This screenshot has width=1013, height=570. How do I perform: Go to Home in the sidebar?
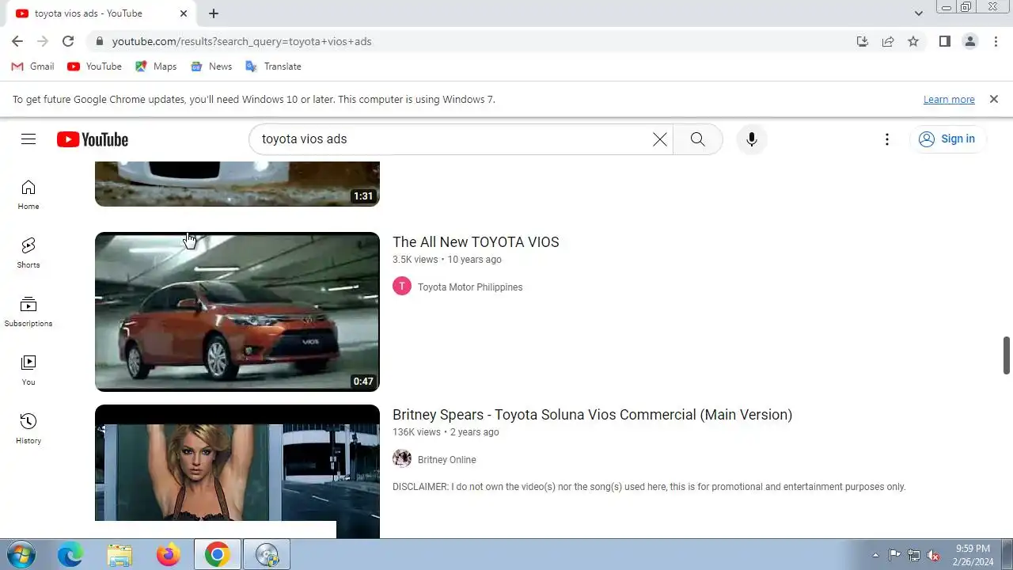pos(28,195)
